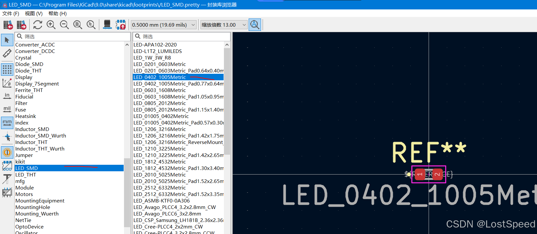Toggle graphic items outline mode
The image size is (537, 234).
[x=7, y=192]
